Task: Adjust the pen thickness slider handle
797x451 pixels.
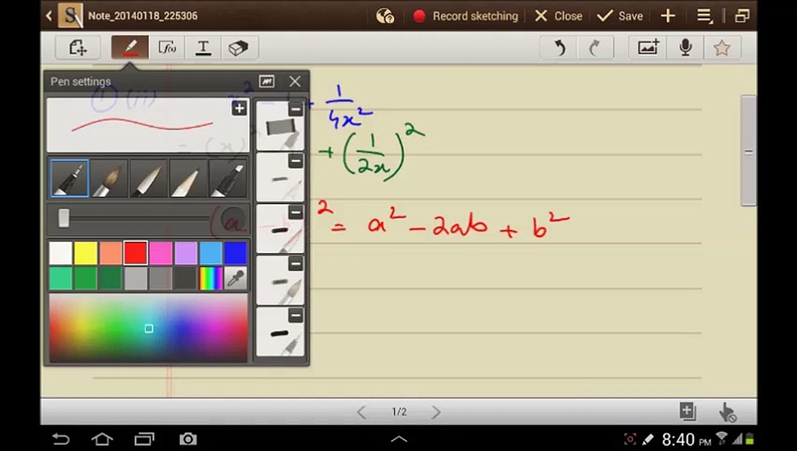Action: click(63, 218)
